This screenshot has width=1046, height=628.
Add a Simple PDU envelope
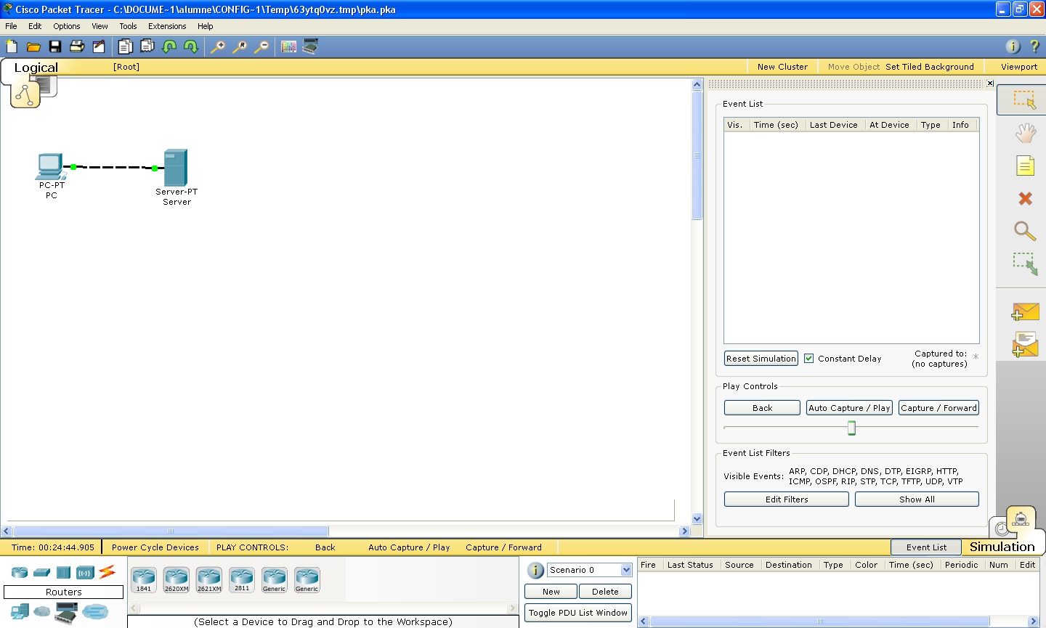1025,312
